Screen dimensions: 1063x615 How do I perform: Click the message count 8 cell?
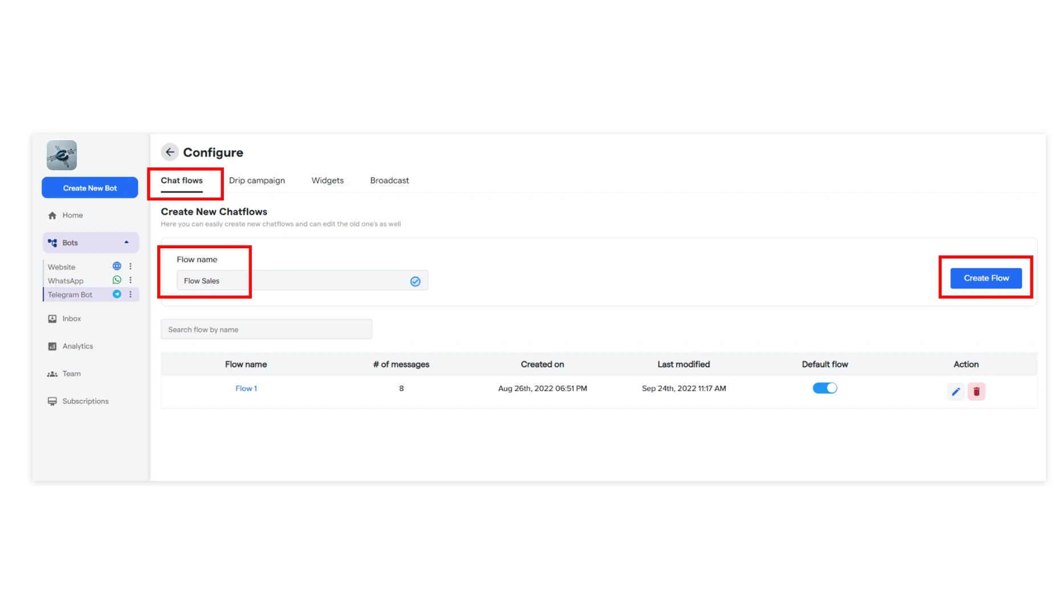(402, 388)
